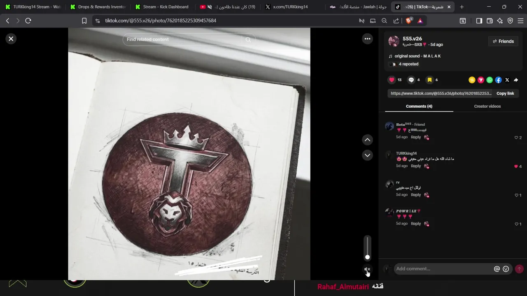Image resolution: width=527 pixels, height=296 pixels.
Task: Open Brave VPN shield icon
Action: coord(510,21)
